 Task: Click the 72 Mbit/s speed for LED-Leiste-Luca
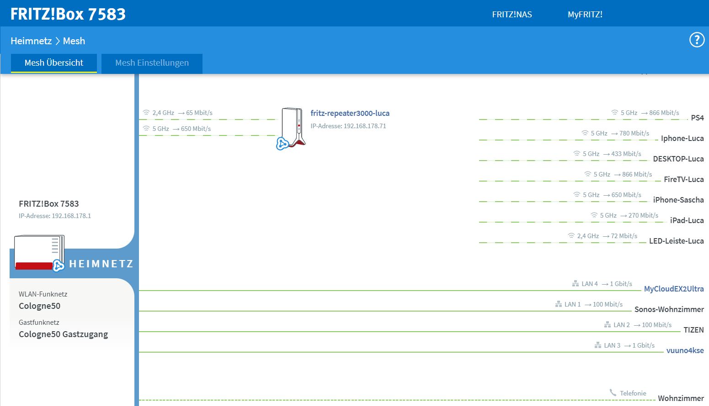point(624,236)
